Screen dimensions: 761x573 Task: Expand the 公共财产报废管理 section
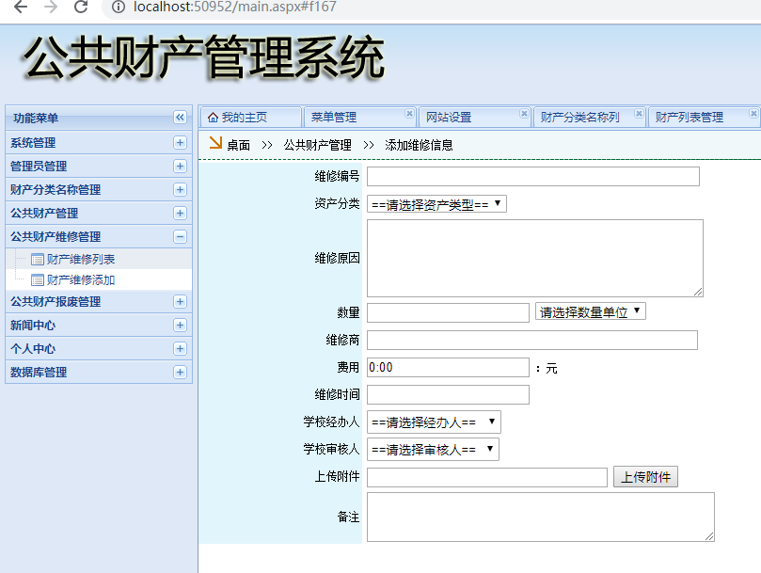(x=180, y=301)
